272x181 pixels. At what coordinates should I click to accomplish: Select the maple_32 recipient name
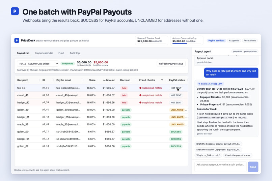[23, 124]
